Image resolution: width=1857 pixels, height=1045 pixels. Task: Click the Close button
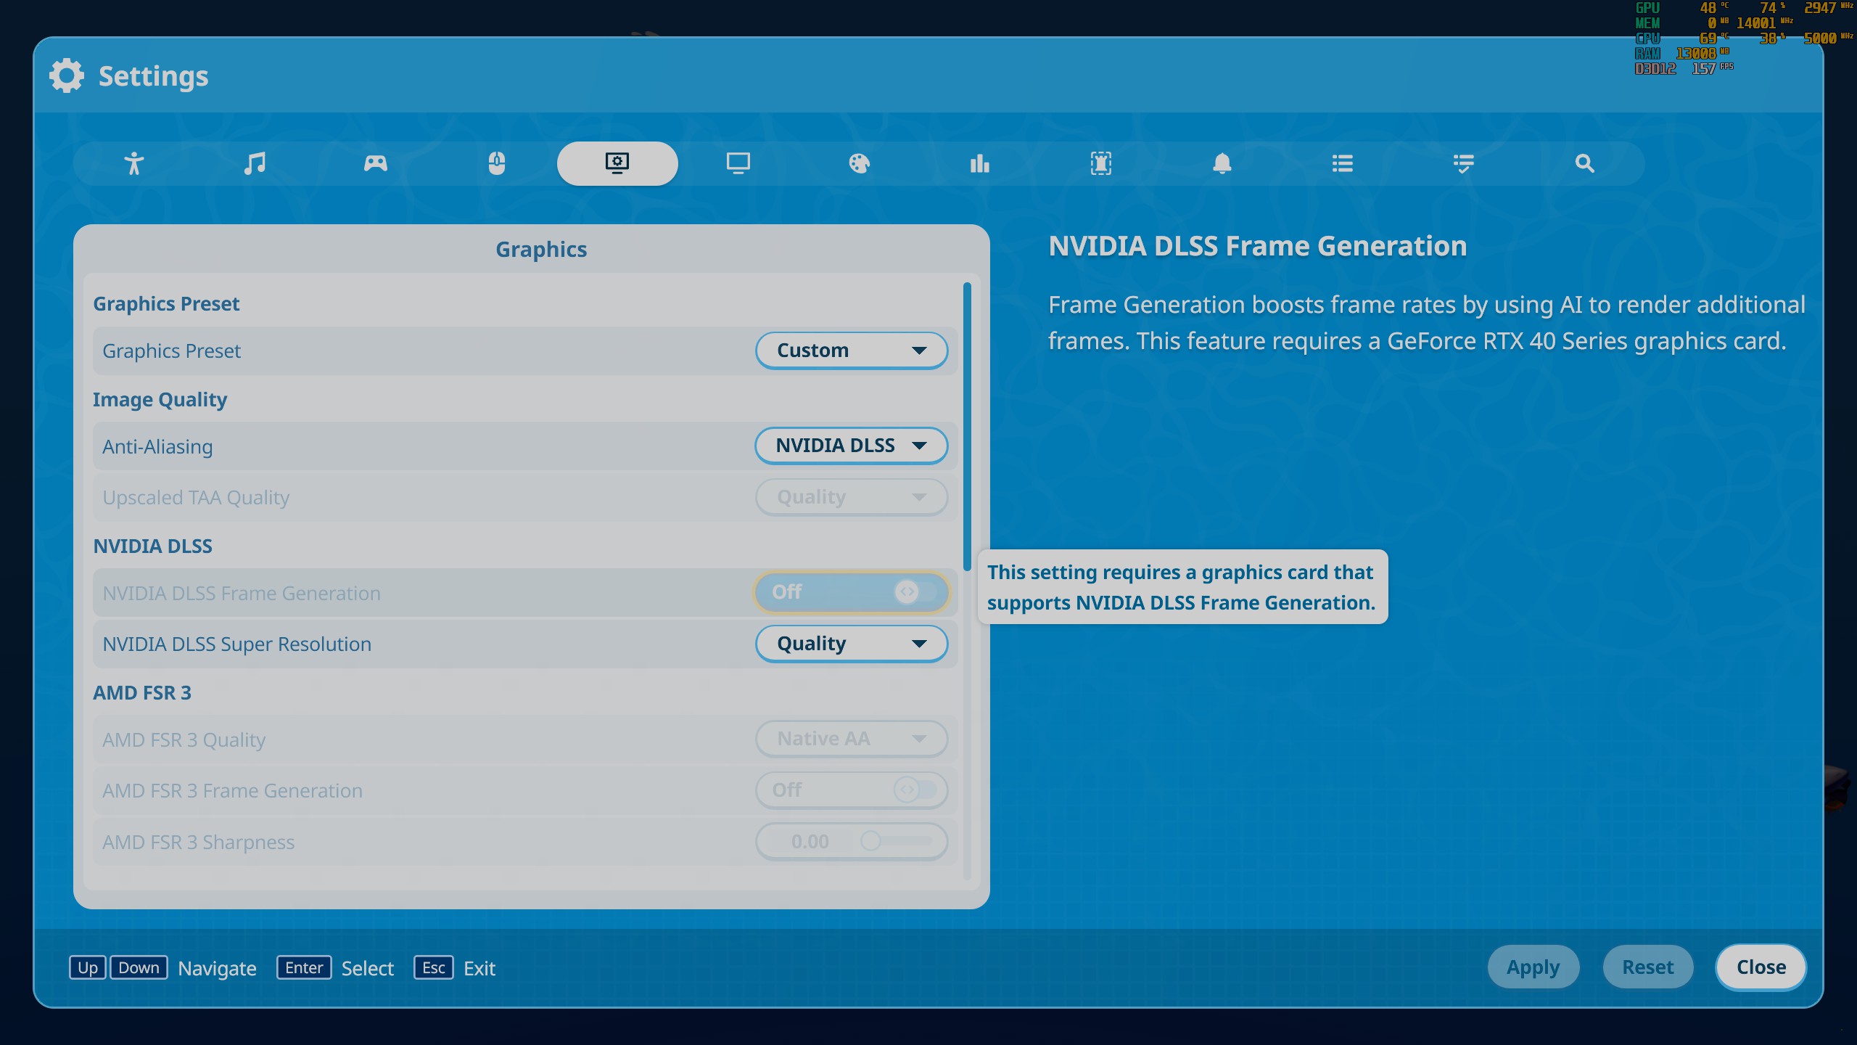point(1761,967)
